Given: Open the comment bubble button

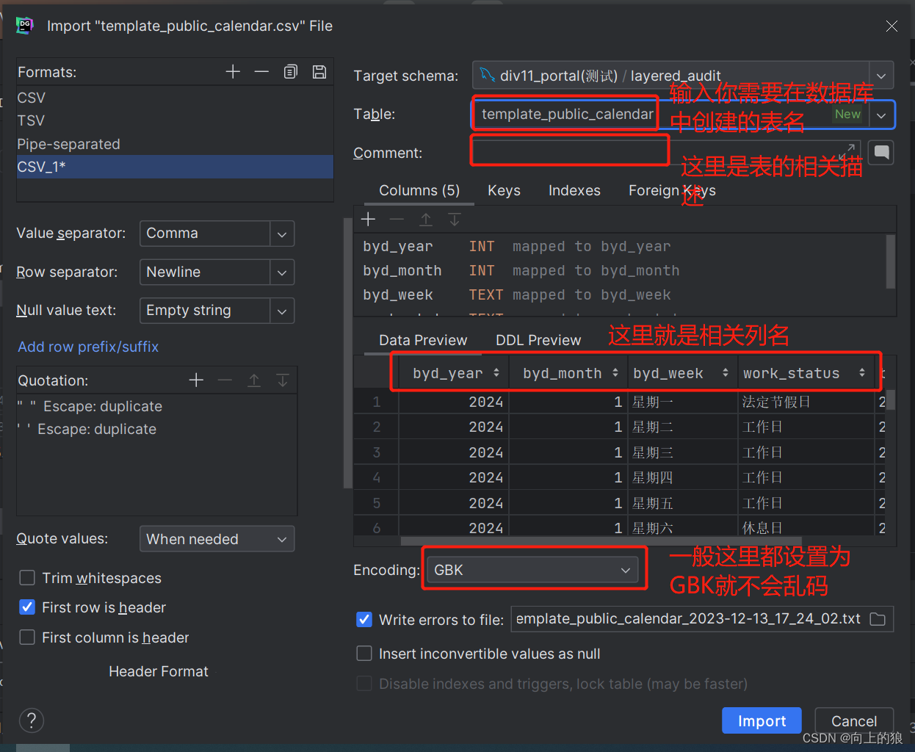Looking at the screenshot, I should tap(881, 153).
